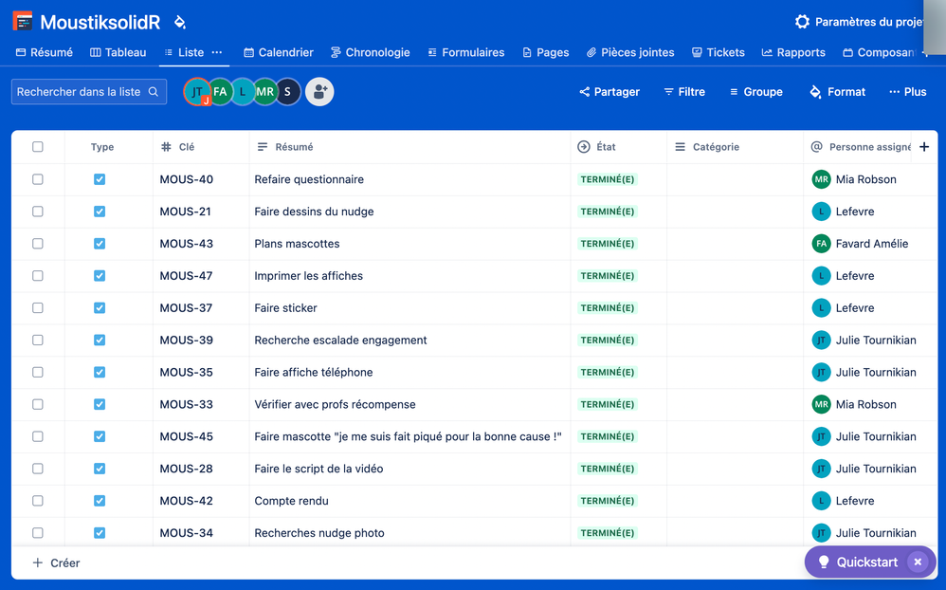
Task: Open Paramètres du projet gear icon
Action: click(802, 22)
